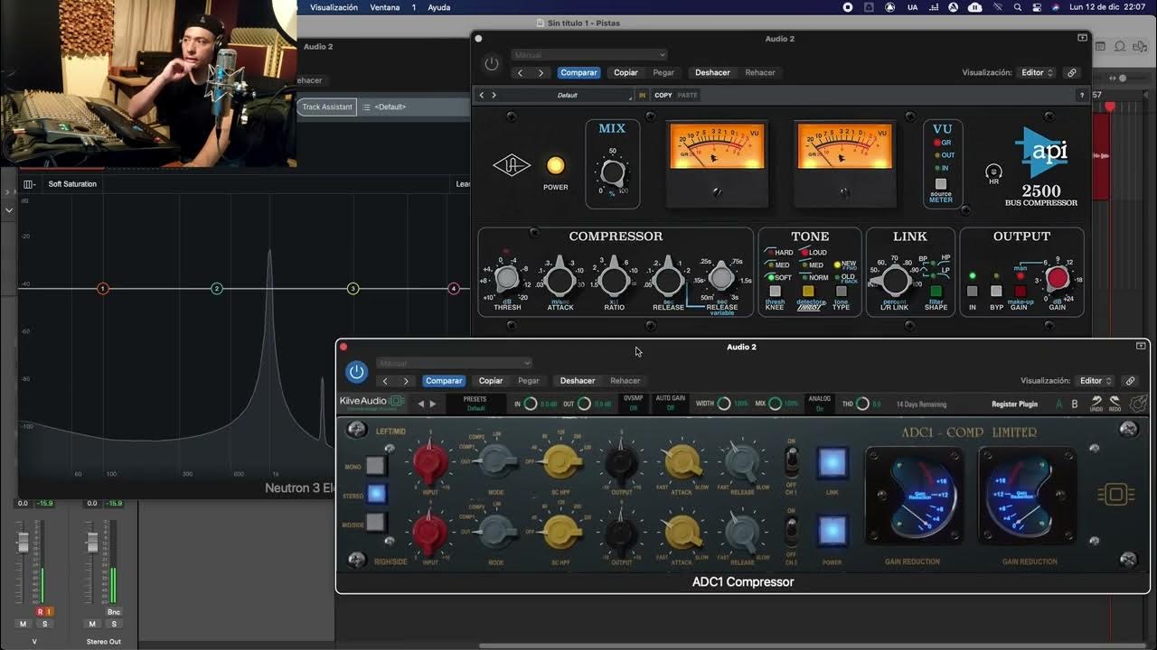Click the thresh KNEE selector button
The image size is (1157, 650).
click(x=775, y=292)
